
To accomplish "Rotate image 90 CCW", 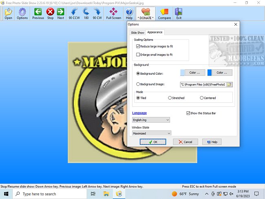I will click(x=75, y=13).
